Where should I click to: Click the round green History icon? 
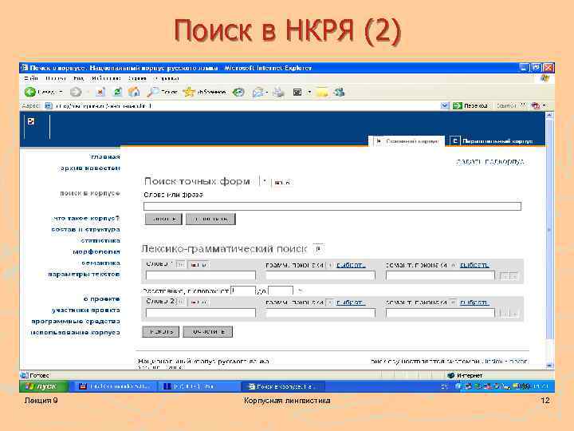[238, 92]
